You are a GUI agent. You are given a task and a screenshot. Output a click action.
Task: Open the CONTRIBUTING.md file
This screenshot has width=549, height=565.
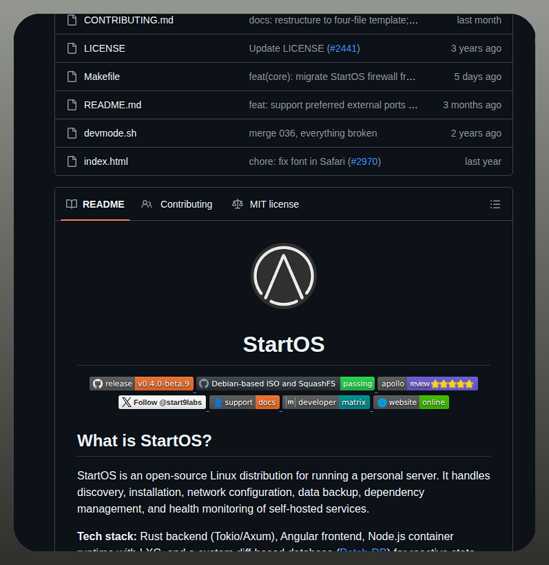(128, 20)
